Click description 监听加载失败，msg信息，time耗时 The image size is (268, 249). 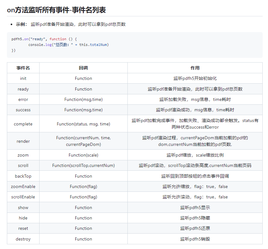195,99
